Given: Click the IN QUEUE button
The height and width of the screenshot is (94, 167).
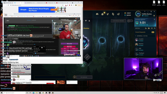Looking at the screenshot, I should [84, 77].
